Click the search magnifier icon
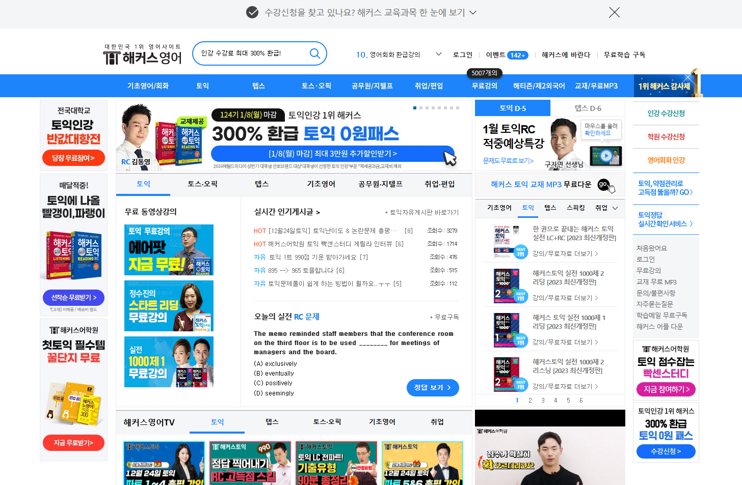This screenshot has height=485, width=742. [314, 53]
